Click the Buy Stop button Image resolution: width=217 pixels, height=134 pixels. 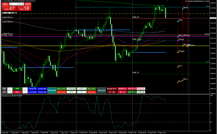(x=92, y=89)
